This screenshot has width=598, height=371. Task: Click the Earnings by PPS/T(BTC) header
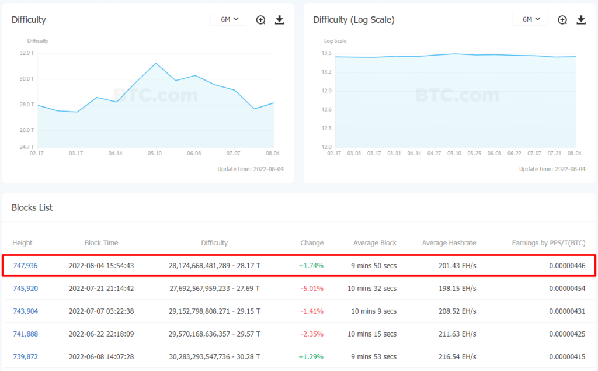pyautogui.click(x=548, y=243)
